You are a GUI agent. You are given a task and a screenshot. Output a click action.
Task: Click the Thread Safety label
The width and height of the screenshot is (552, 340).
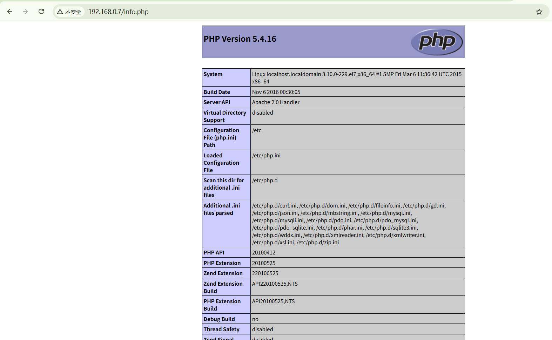[x=222, y=329]
